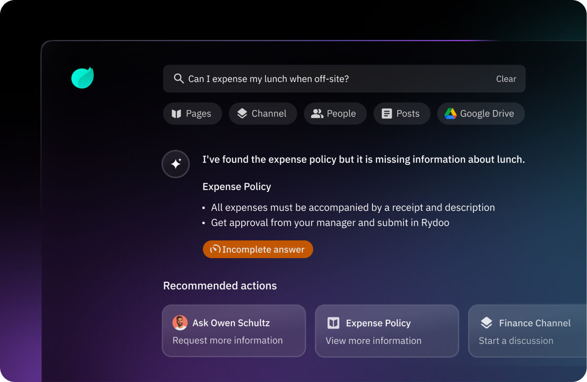Start a discussion in Finance Channel
This screenshot has height=382, width=587.
516,341
